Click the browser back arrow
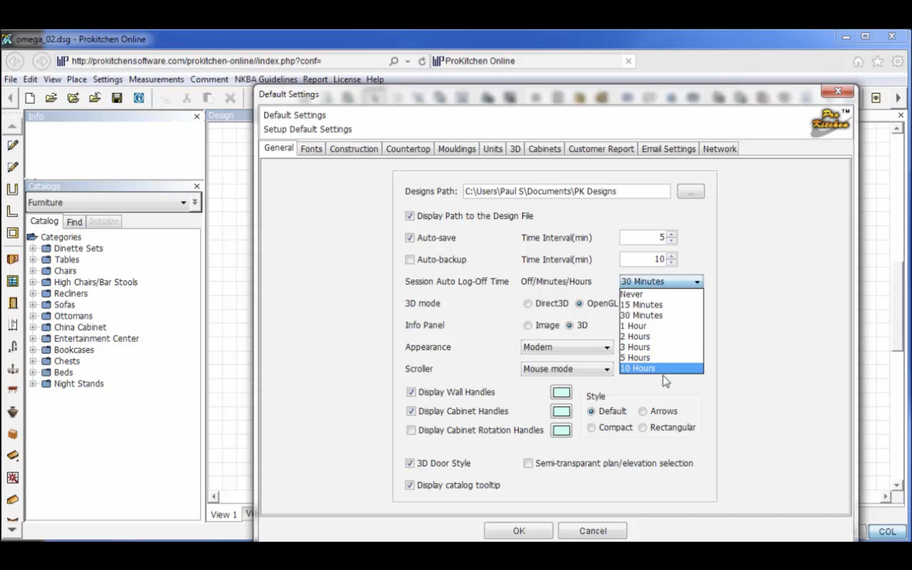Viewport: 912px width, 570px height. 15,61
